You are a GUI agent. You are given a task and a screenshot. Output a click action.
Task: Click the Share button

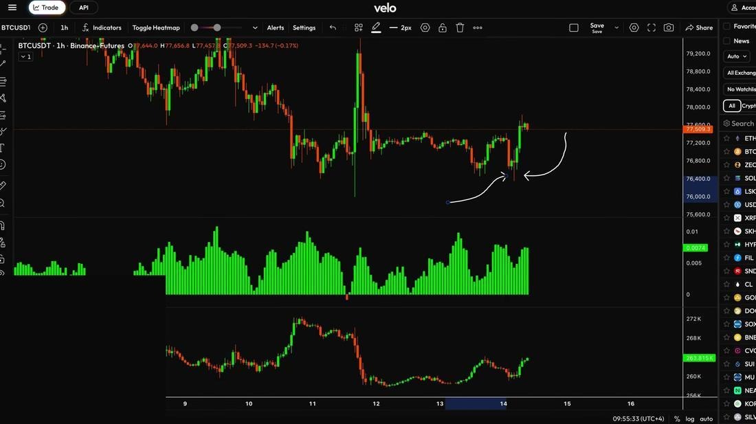[x=699, y=28]
